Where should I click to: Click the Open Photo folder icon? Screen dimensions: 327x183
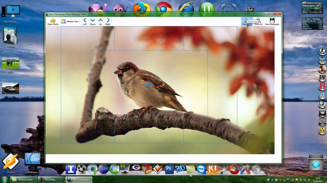pos(53,21)
